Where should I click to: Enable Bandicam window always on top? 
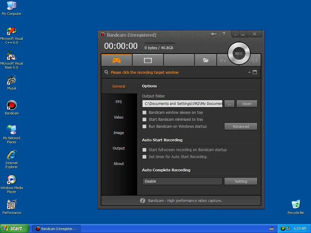pos(144,113)
